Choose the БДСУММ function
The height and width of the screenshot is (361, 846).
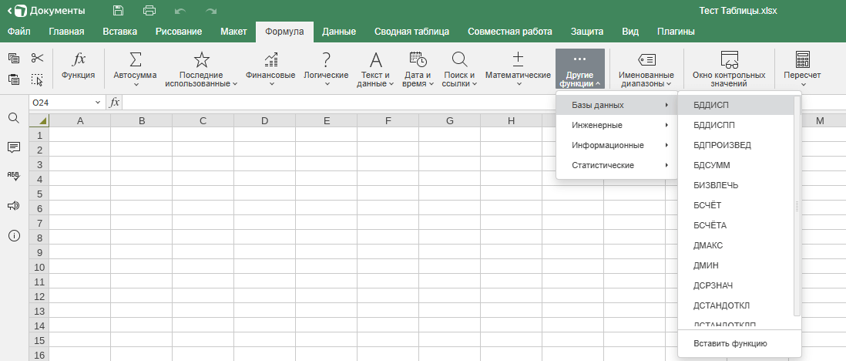[736, 165]
